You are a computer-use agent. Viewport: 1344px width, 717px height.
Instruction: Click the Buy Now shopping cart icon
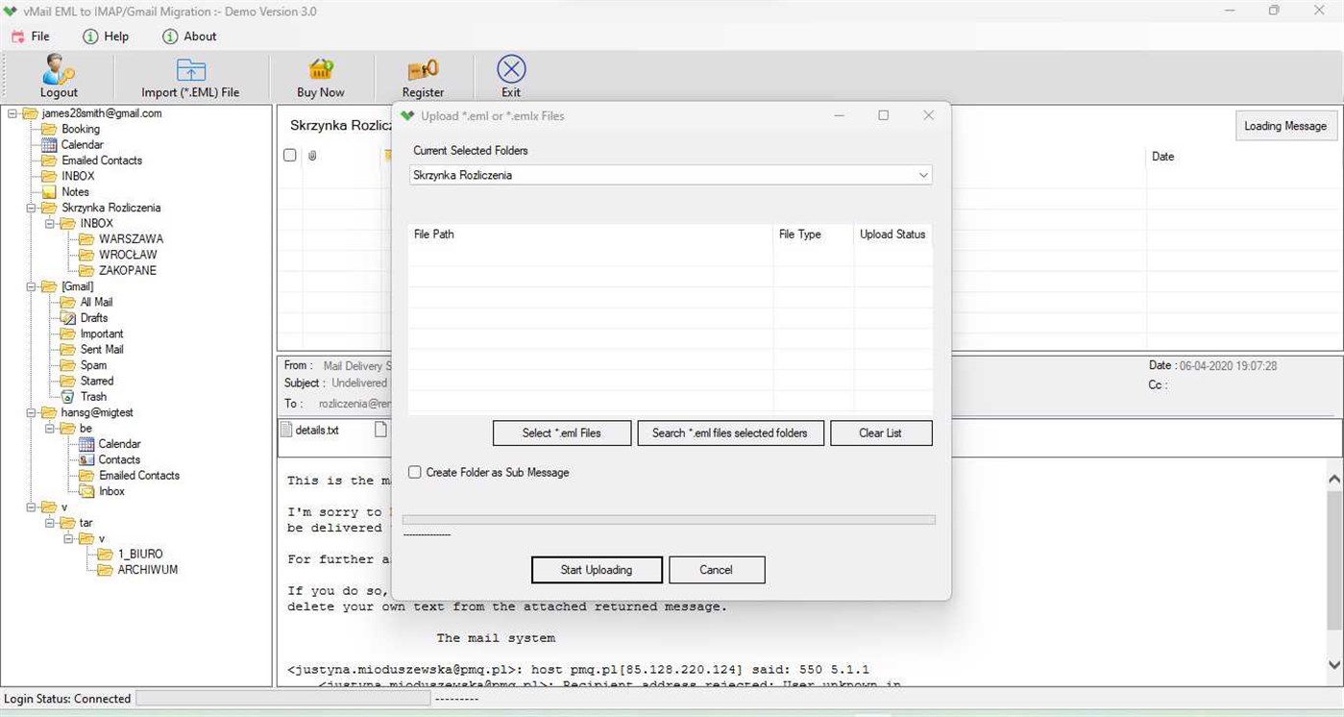[319, 70]
